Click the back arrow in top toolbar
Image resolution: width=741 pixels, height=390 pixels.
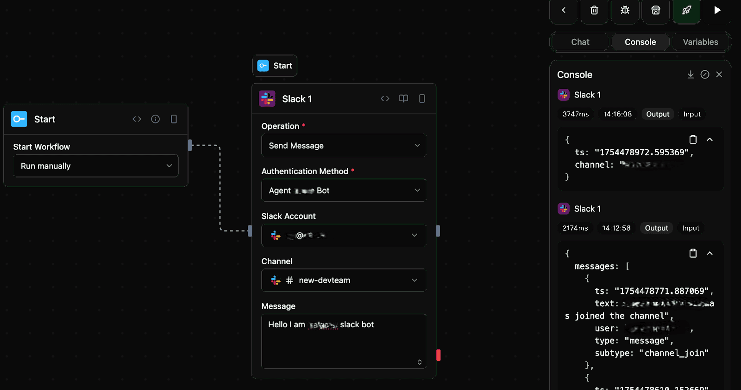(564, 10)
